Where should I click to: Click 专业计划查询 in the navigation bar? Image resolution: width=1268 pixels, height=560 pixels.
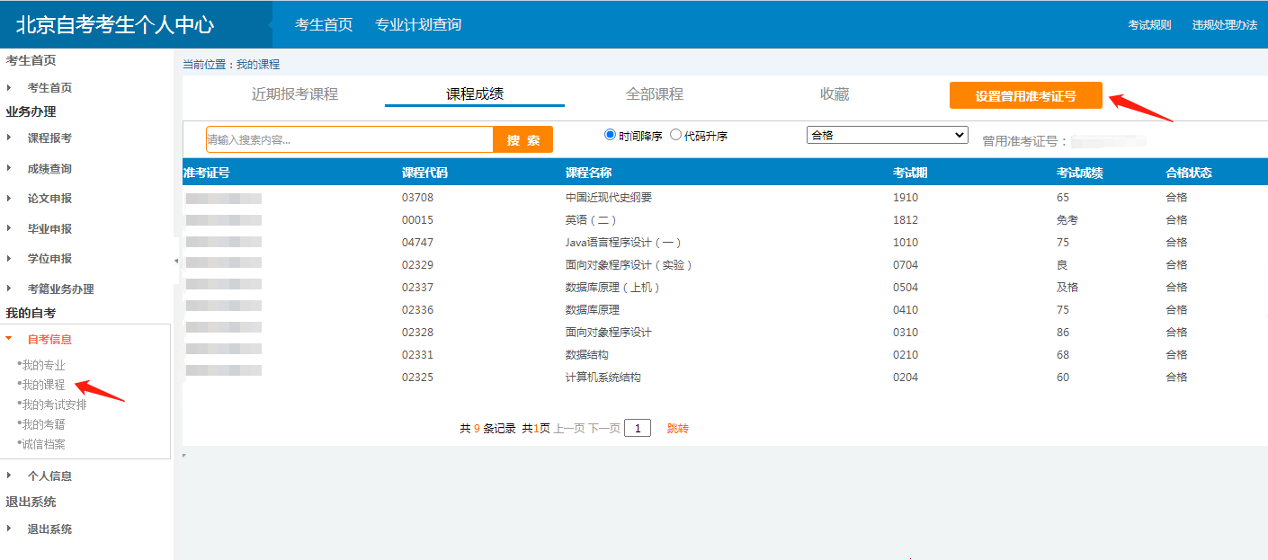418,24
